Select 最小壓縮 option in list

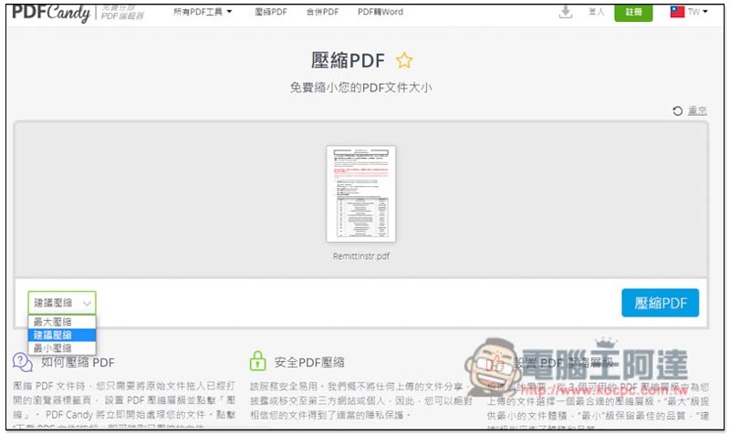53,347
